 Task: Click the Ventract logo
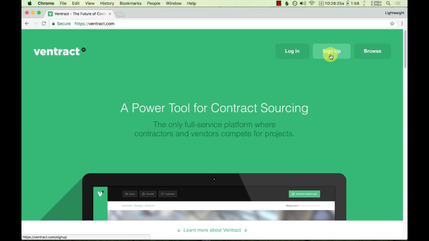[x=60, y=51]
